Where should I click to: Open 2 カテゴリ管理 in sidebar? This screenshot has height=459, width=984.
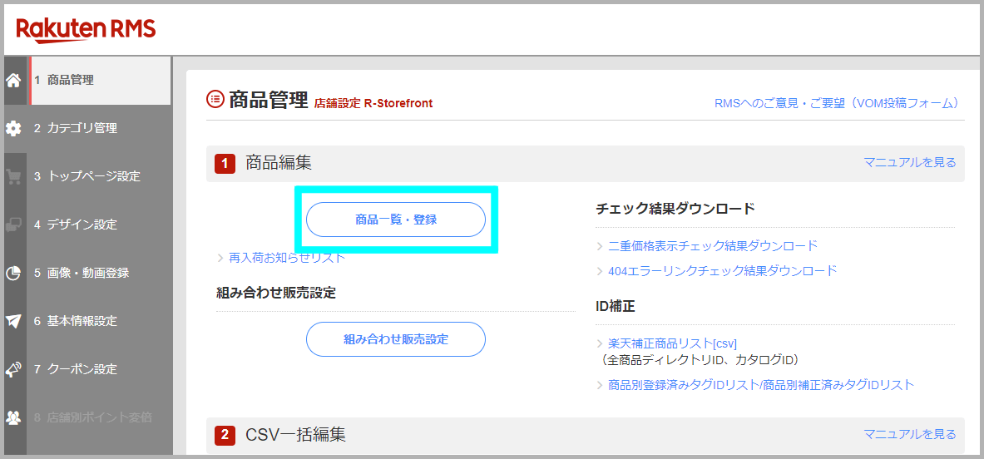[x=100, y=129]
